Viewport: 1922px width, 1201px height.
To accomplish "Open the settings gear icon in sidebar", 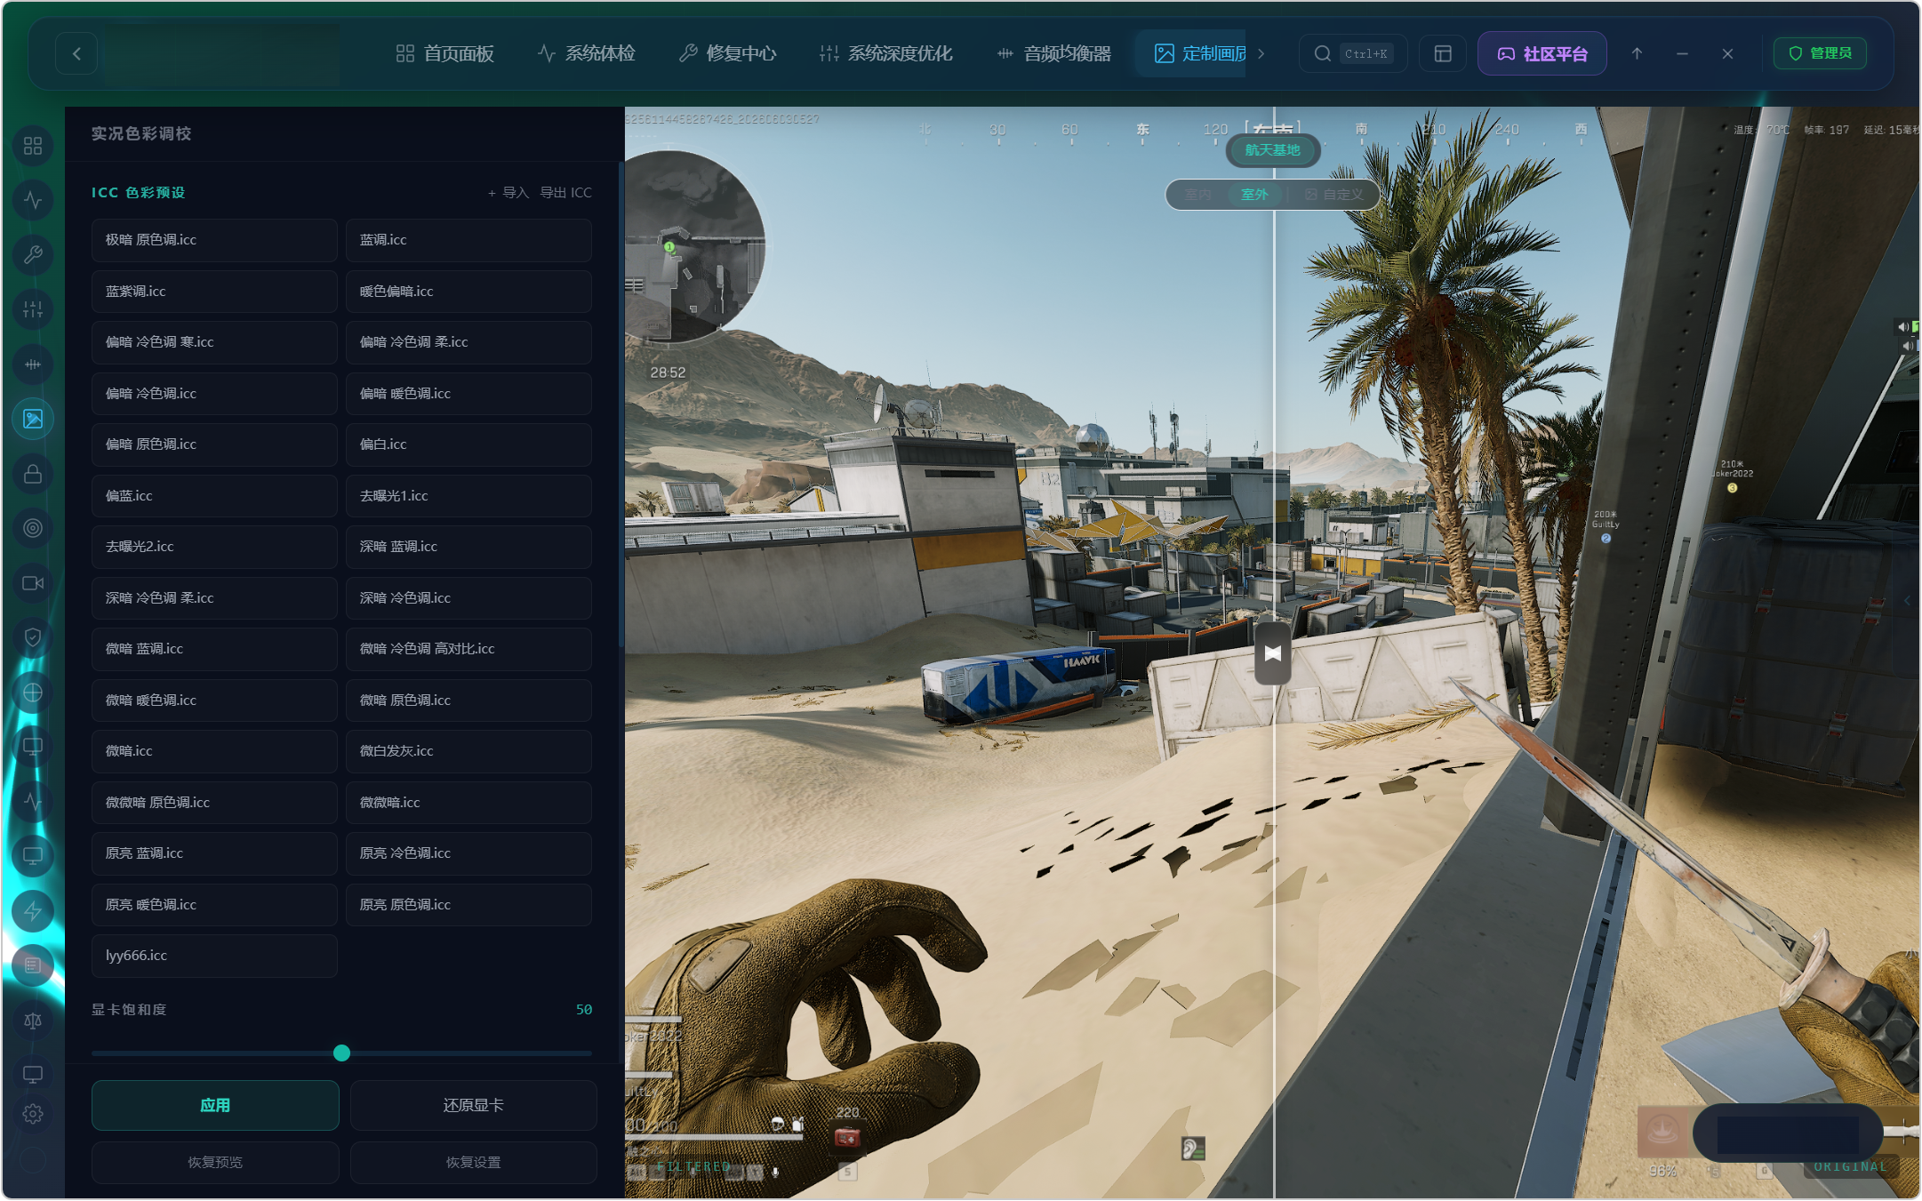I will coord(33,1114).
